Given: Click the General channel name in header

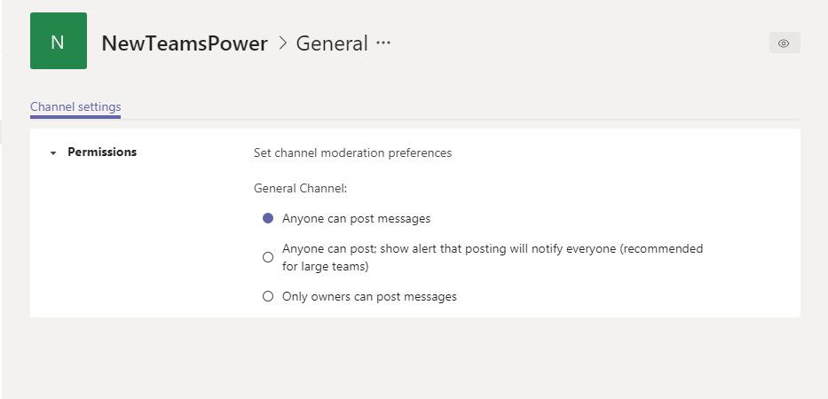Looking at the screenshot, I should coord(332,43).
